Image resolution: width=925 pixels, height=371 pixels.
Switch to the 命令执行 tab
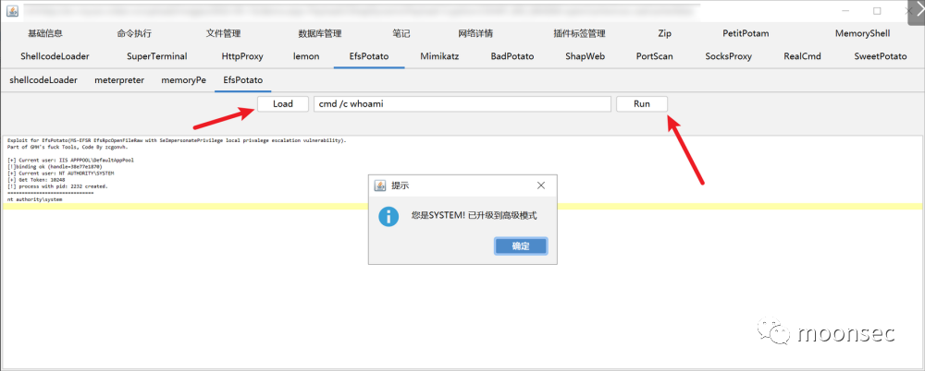(x=134, y=33)
